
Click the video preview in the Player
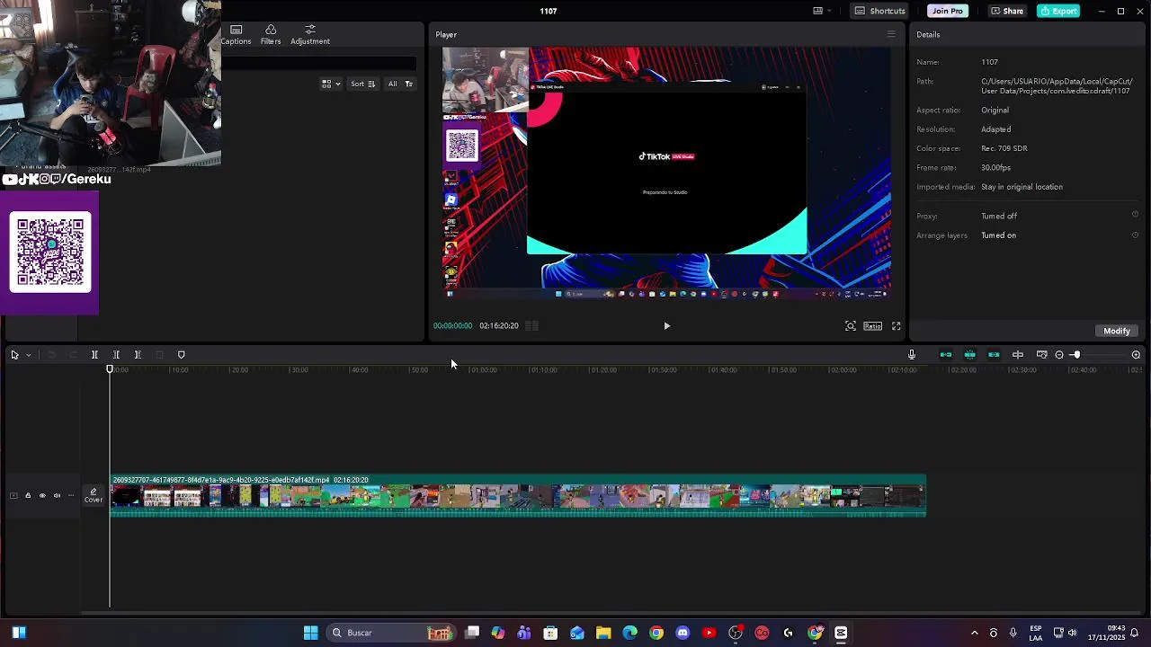[666, 173]
